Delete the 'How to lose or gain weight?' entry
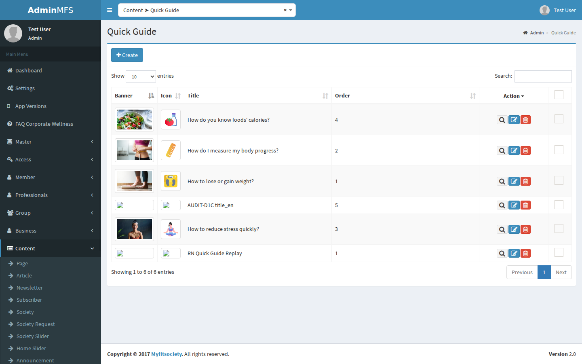 [525, 181]
